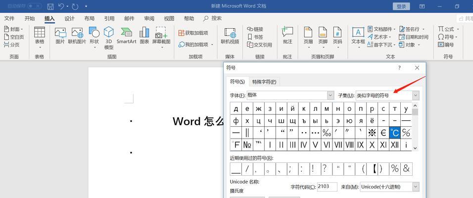The height and width of the screenshot is (198, 473).
Task: Insert a hyperlink (链接)
Action: (x=255, y=29)
